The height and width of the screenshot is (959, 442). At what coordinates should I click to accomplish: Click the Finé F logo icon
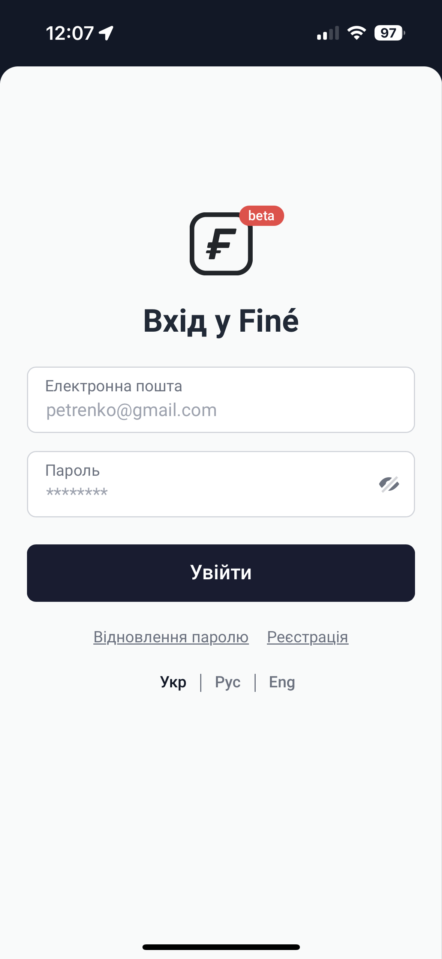[x=221, y=244]
